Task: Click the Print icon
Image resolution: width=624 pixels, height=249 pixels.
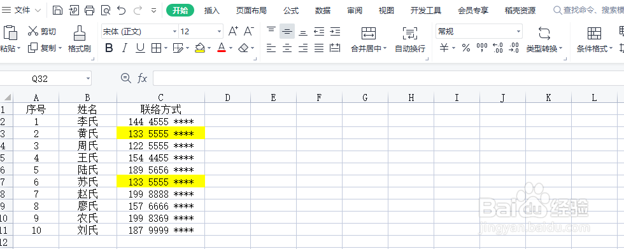Action: [90, 10]
